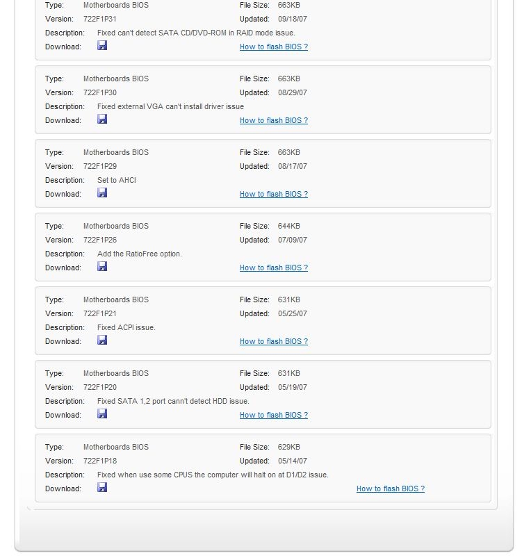
Task: Click the 644KB file size value
Action: point(289,227)
